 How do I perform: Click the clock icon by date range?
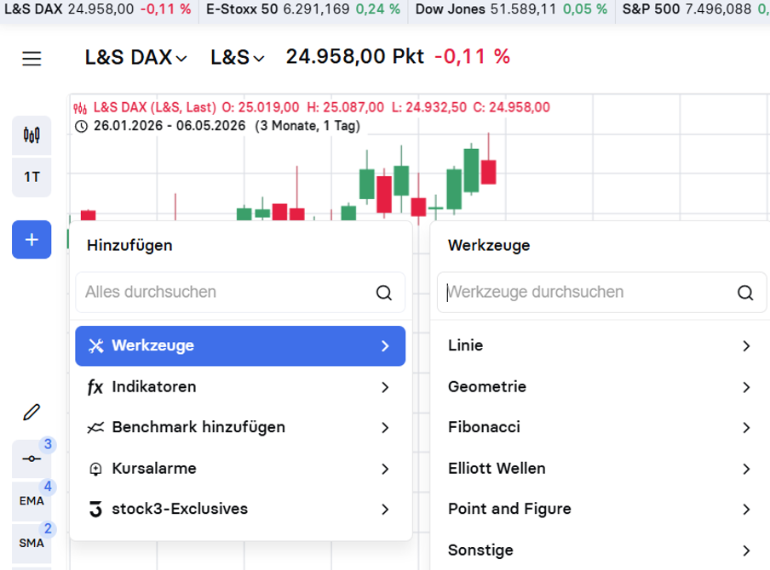(x=81, y=127)
